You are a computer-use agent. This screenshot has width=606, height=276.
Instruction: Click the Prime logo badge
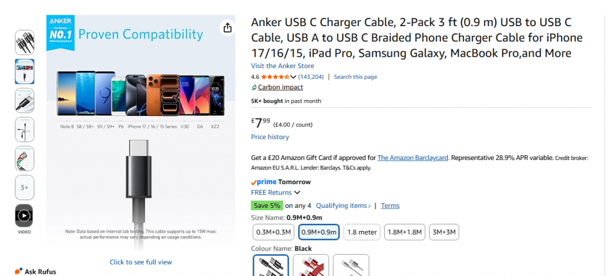click(263, 182)
